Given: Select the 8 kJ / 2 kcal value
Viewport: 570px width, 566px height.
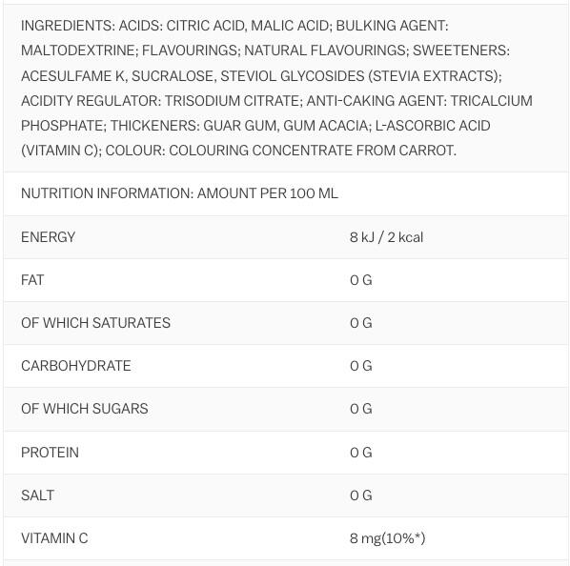Looking at the screenshot, I should pyautogui.click(x=386, y=237).
